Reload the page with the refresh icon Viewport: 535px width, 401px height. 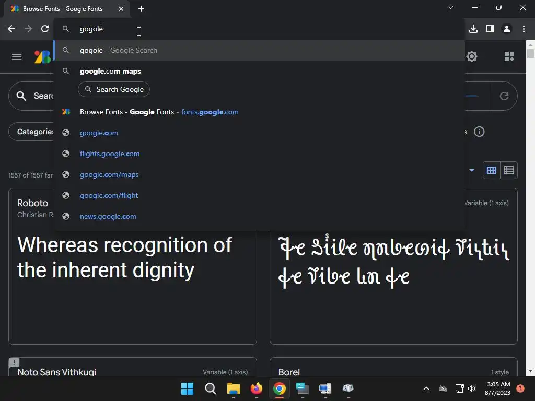coord(45,29)
